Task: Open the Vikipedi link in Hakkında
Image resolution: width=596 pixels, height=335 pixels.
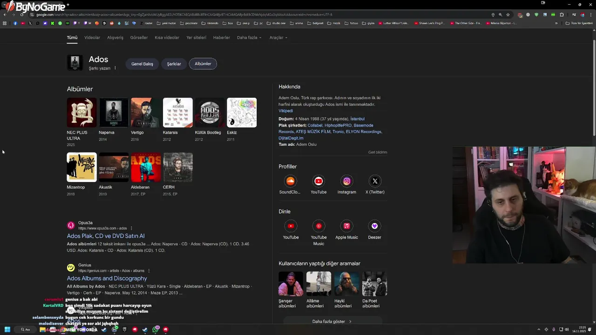Action: [x=286, y=111]
